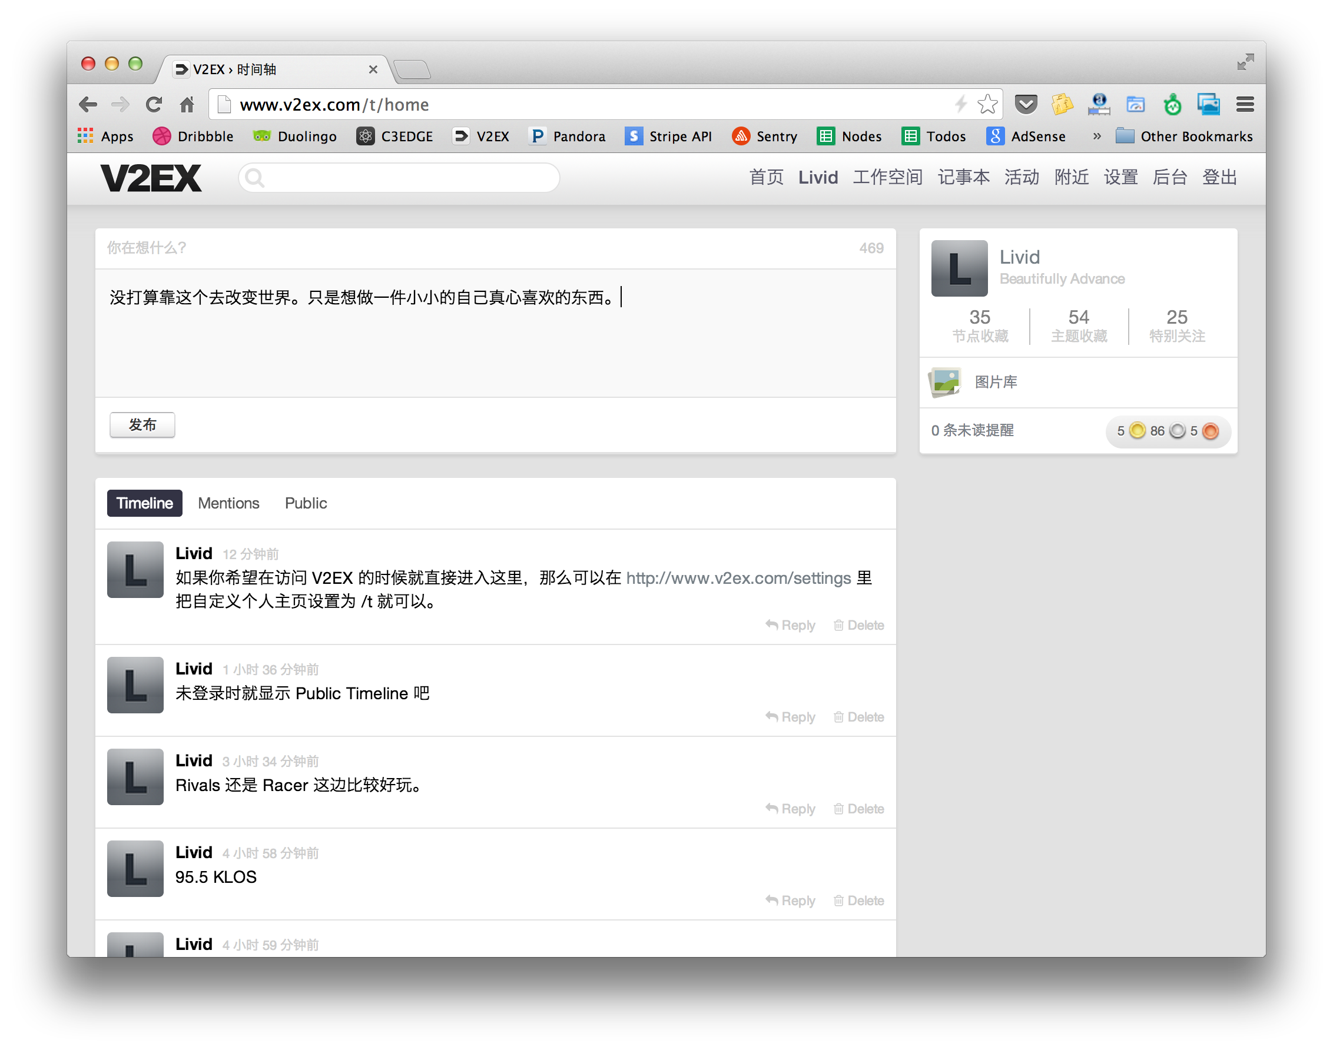
Task: Click the home icon in browser toolbar
Action: pyautogui.click(x=187, y=105)
